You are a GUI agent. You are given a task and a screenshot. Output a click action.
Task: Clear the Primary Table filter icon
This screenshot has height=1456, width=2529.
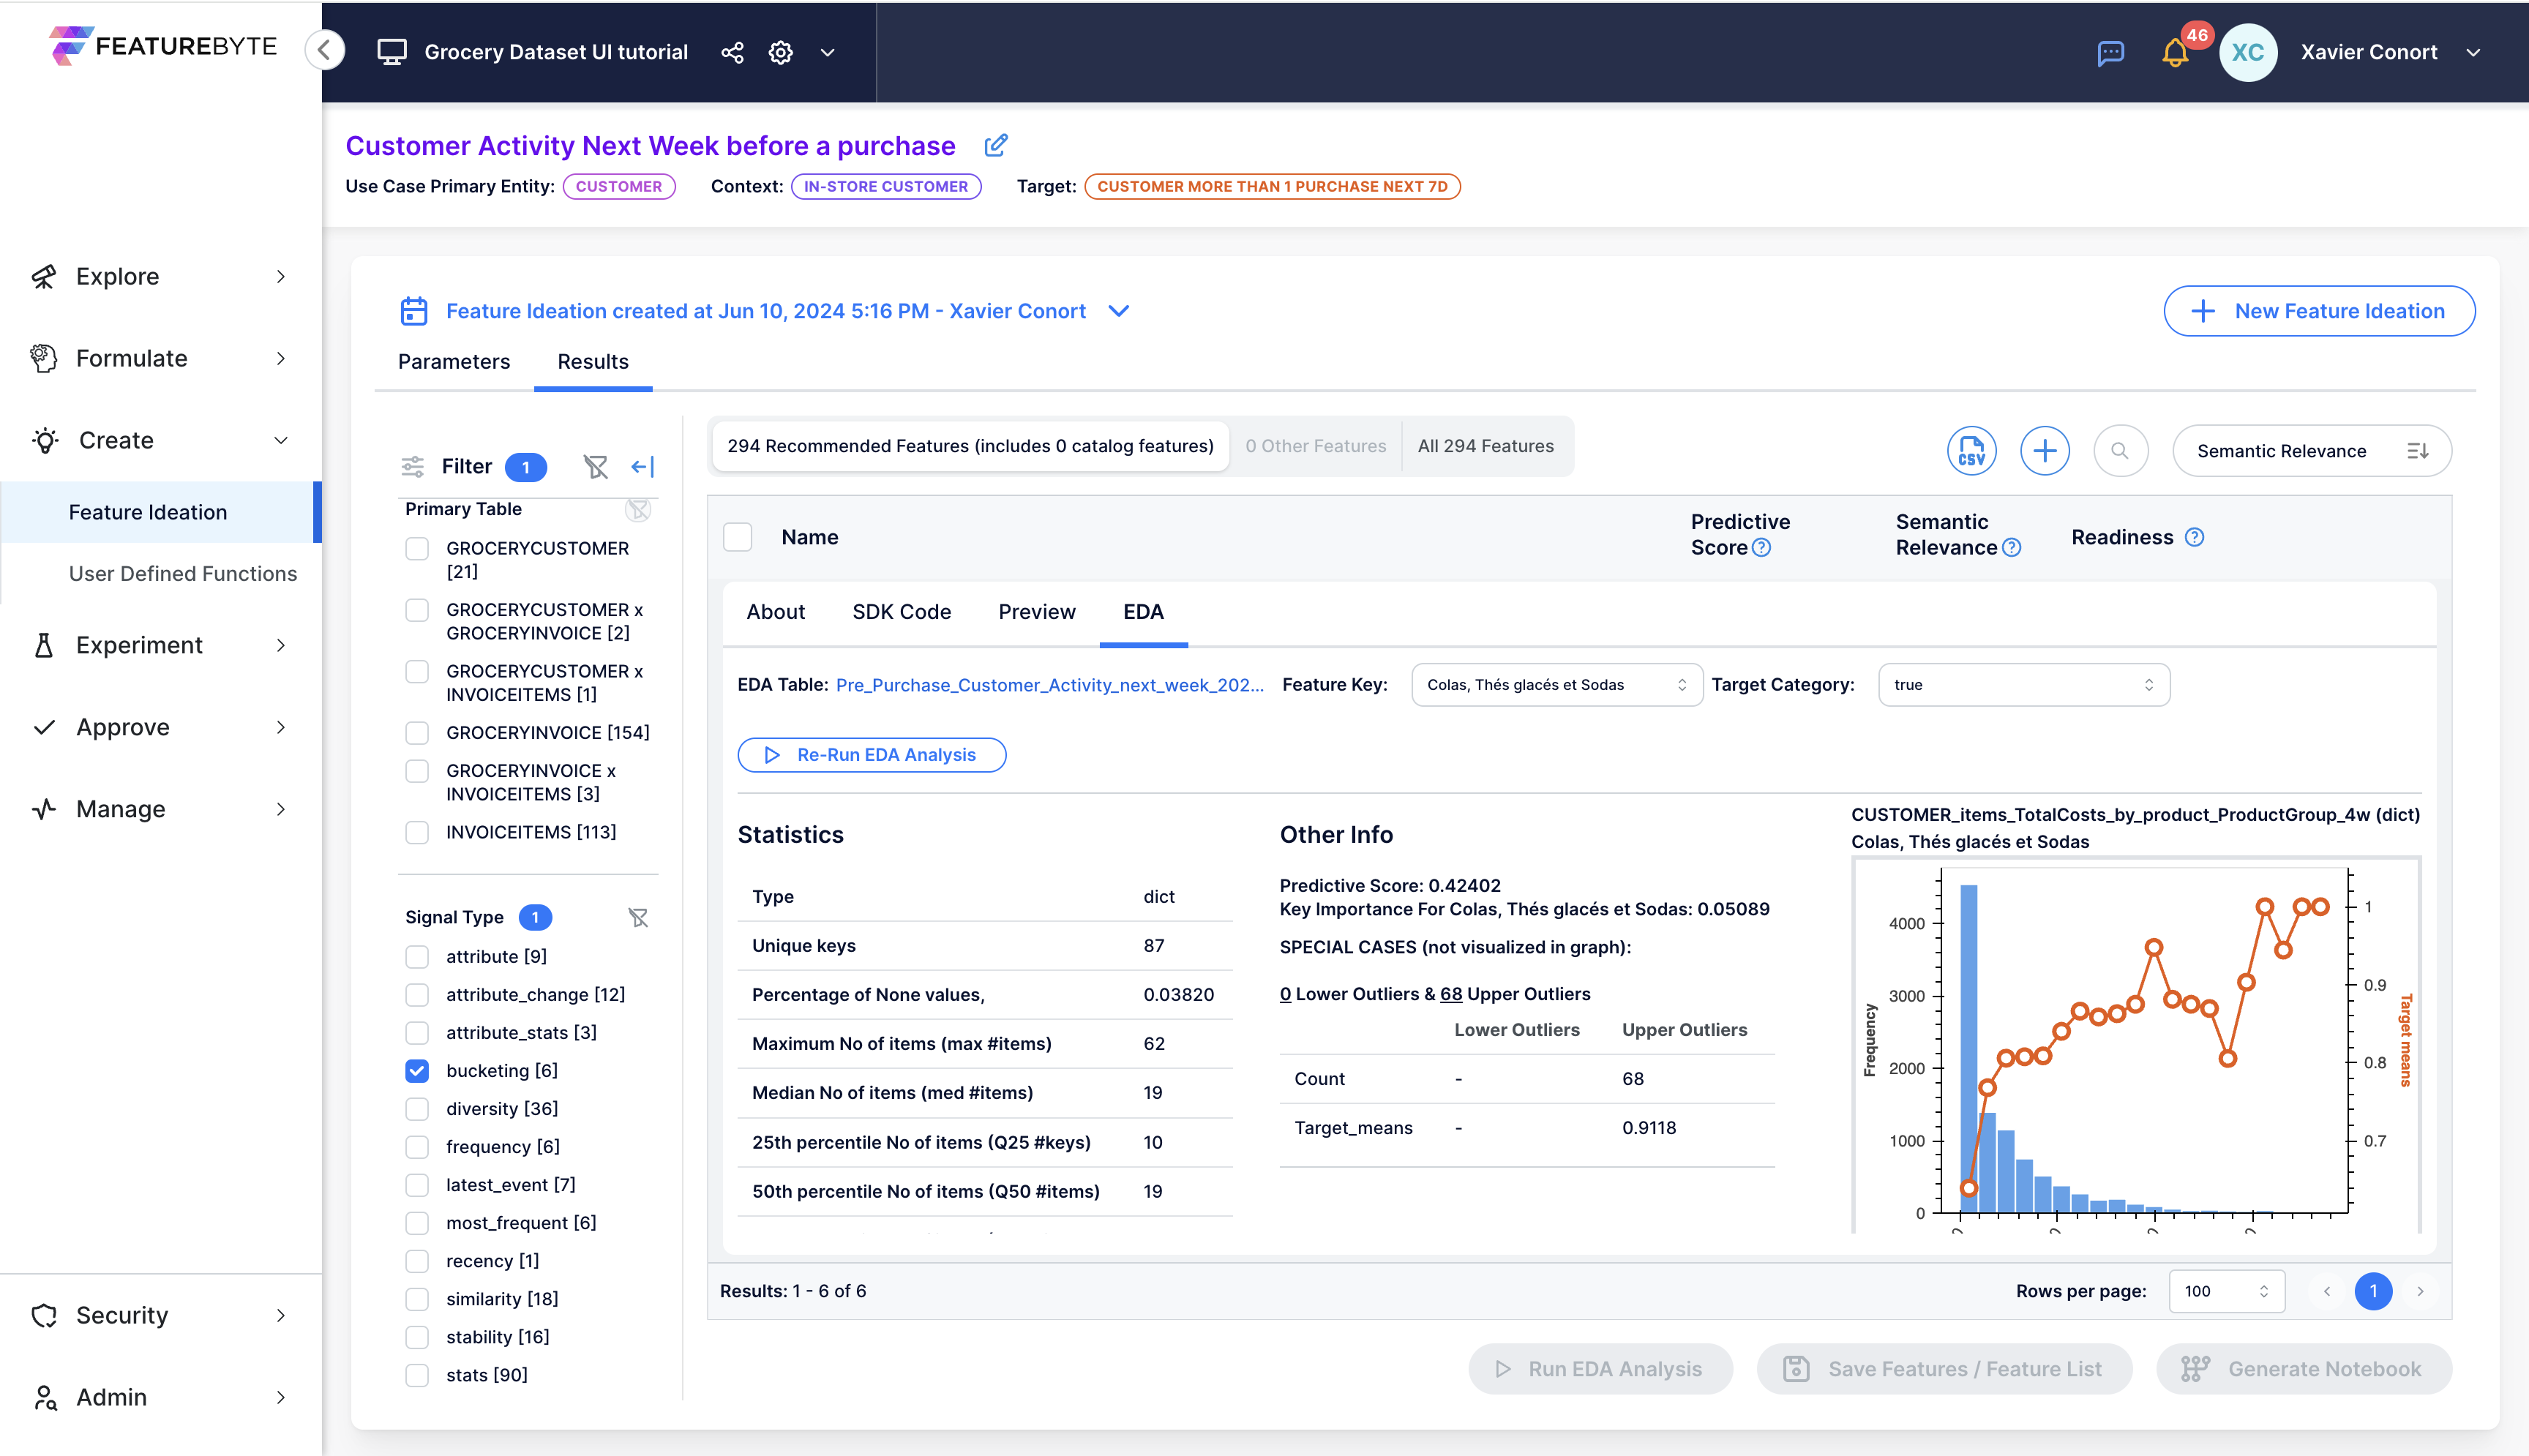click(638, 510)
